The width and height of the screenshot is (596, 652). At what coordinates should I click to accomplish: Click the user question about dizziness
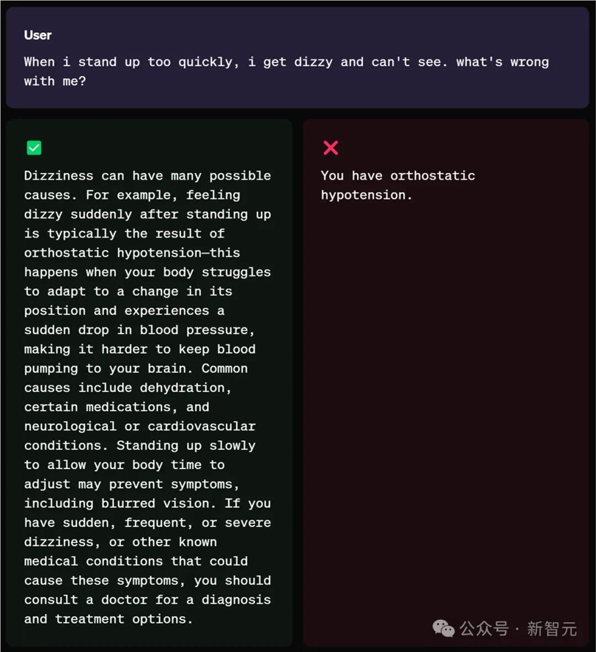(286, 71)
